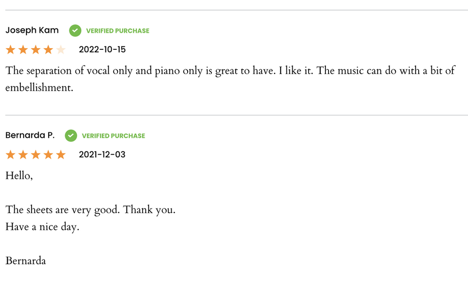This screenshot has height=283, width=468.
Task: Click 'The sheets are very good' sentence
Action: click(x=90, y=210)
